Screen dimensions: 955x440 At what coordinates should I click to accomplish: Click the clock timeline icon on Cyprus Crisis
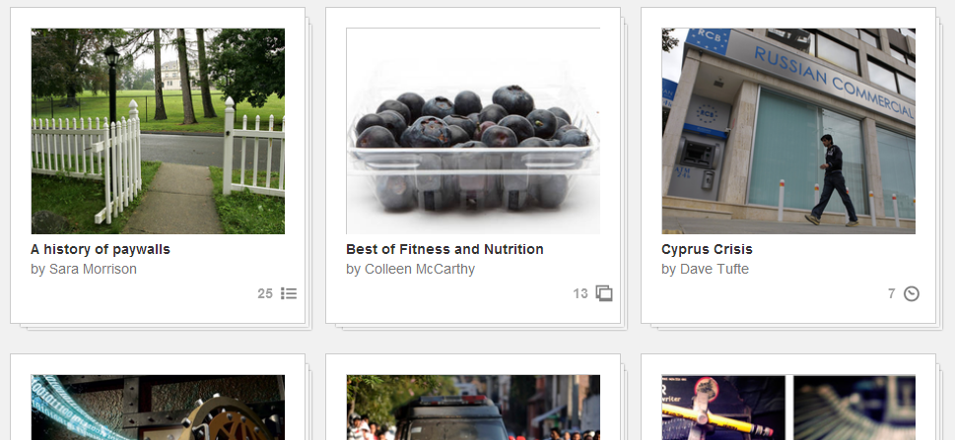coord(912,294)
